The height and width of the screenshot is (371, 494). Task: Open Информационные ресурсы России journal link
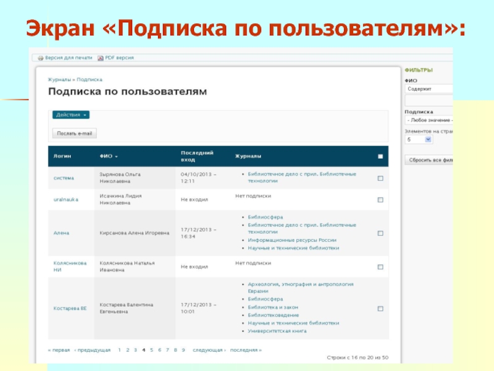click(292, 240)
